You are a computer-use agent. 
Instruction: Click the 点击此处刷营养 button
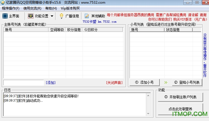181,109
